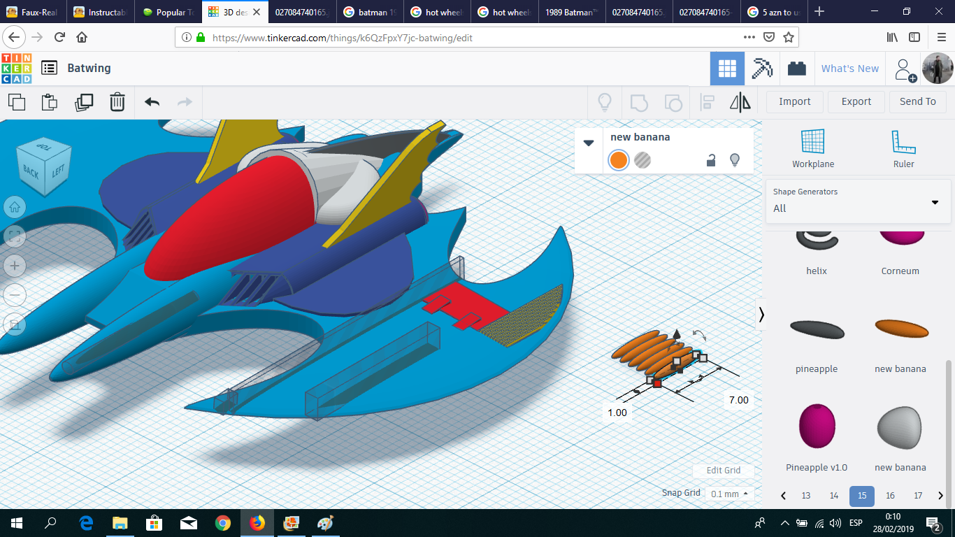
Task: Switch to the 'batman 1989' browser tab
Action: pos(370,11)
